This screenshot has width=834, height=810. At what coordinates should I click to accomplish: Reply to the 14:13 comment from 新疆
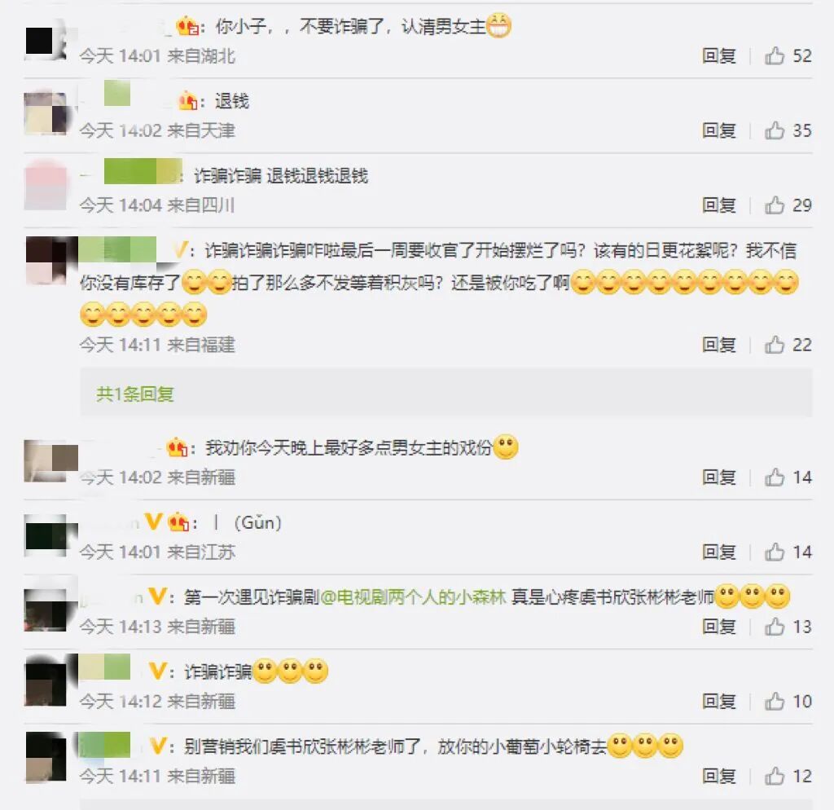click(x=718, y=627)
